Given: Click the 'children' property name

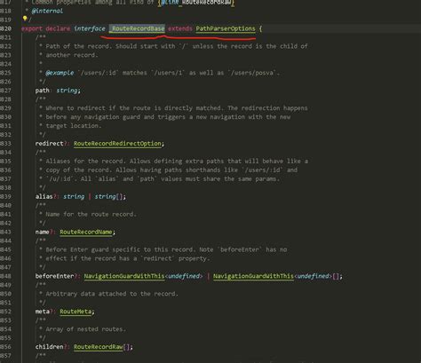Looking at the screenshot, I should click(49, 347).
